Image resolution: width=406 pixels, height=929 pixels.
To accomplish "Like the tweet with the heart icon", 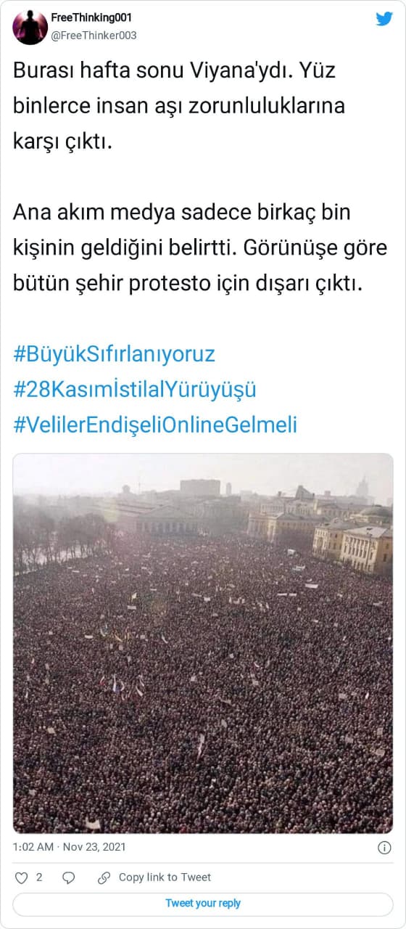I will 21,877.
